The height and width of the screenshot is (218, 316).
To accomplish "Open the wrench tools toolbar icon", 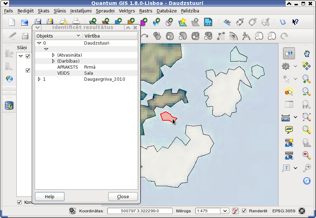I will coord(265,22).
